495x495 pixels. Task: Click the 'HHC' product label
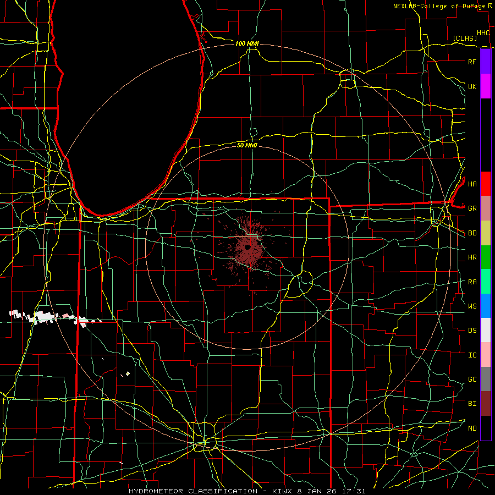[483, 33]
